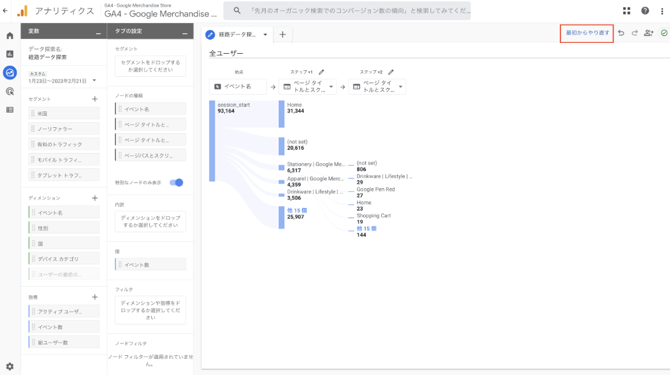
Task: Select the ページパスとスクリ node type
Action: point(151,156)
